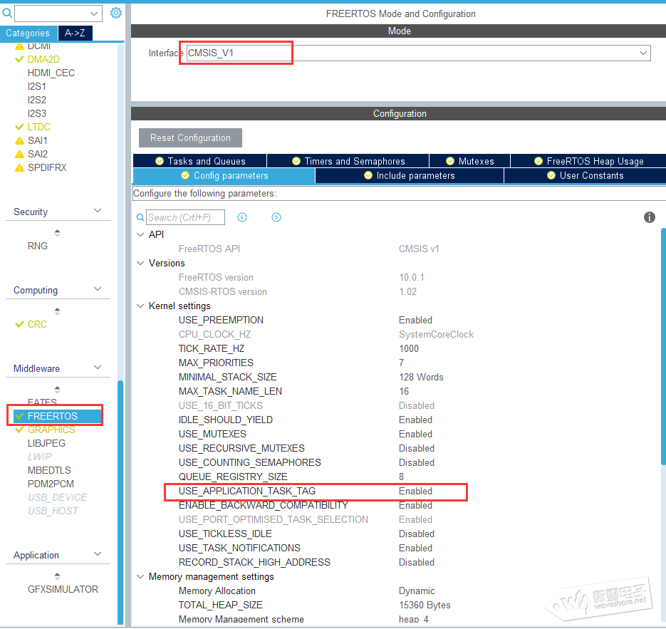Click the Reset Configuration button

point(190,137)
